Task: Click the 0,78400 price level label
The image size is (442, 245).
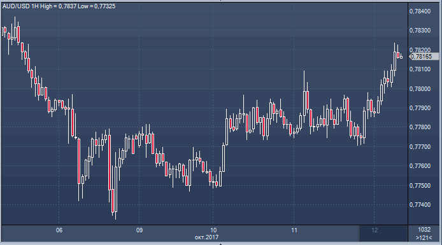Action: pos(420,11)
